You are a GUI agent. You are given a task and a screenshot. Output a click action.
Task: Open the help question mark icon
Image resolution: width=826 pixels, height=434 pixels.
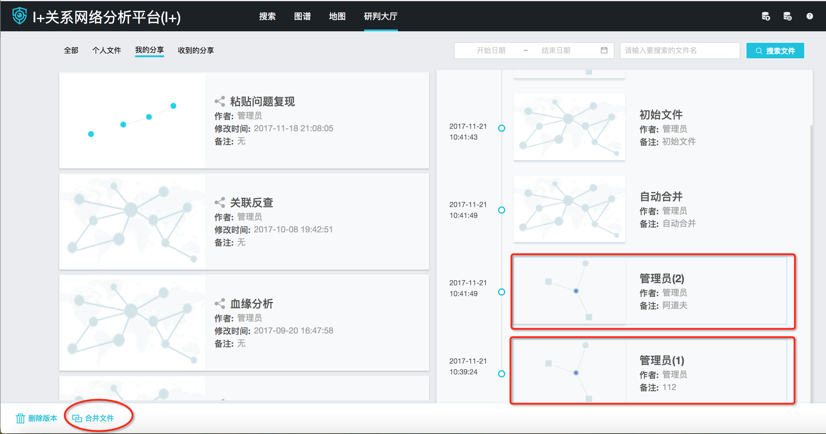coord(809,16)
